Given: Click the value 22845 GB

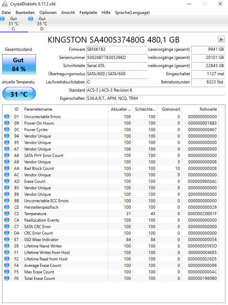Looking at the screenshot, I should [208, 66].
